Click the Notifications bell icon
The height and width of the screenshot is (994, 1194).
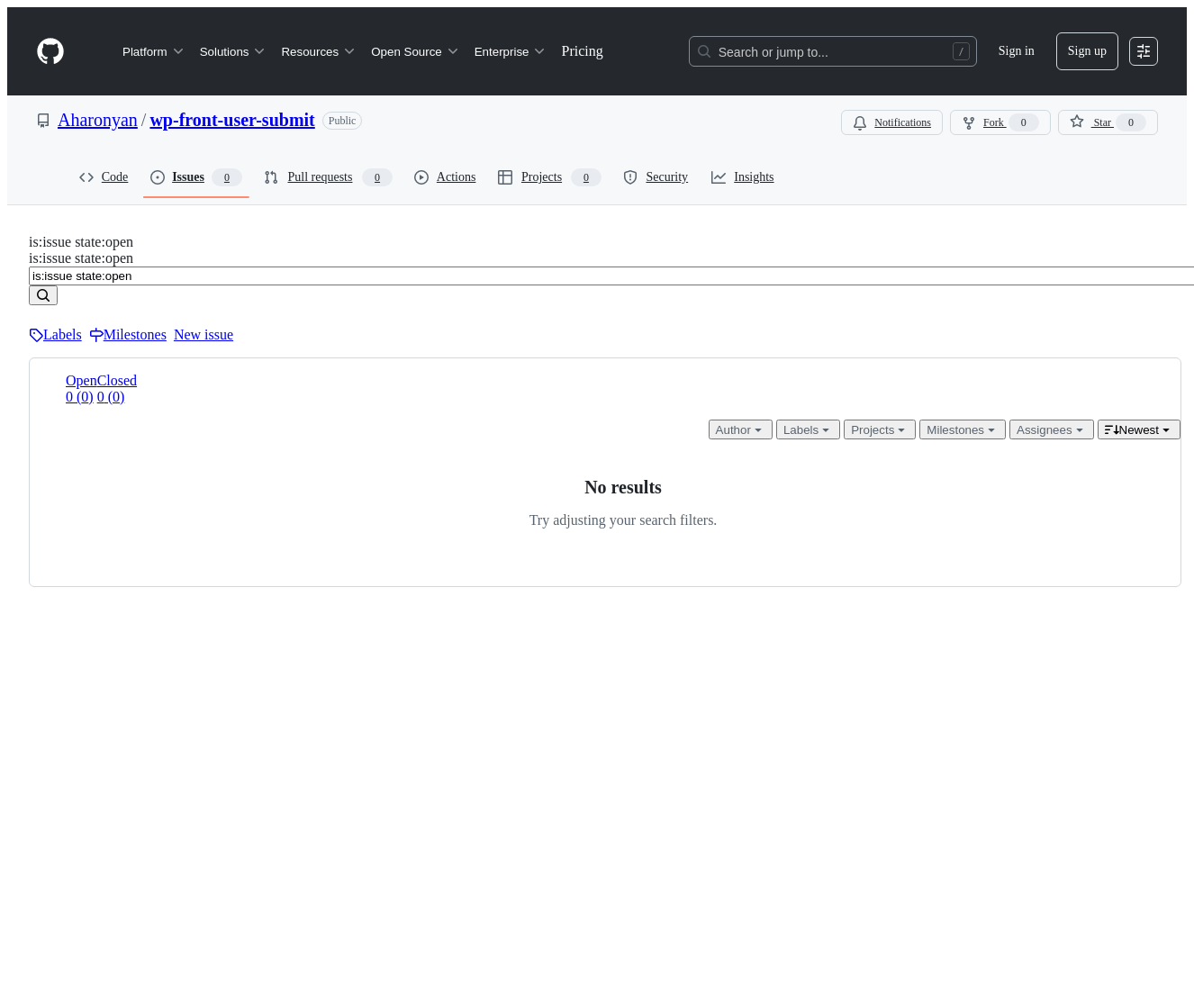860,122
